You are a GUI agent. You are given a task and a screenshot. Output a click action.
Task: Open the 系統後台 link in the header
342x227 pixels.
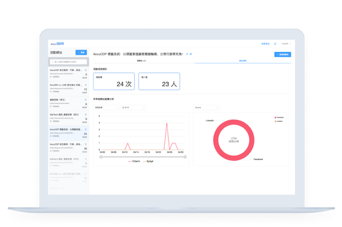265,44
